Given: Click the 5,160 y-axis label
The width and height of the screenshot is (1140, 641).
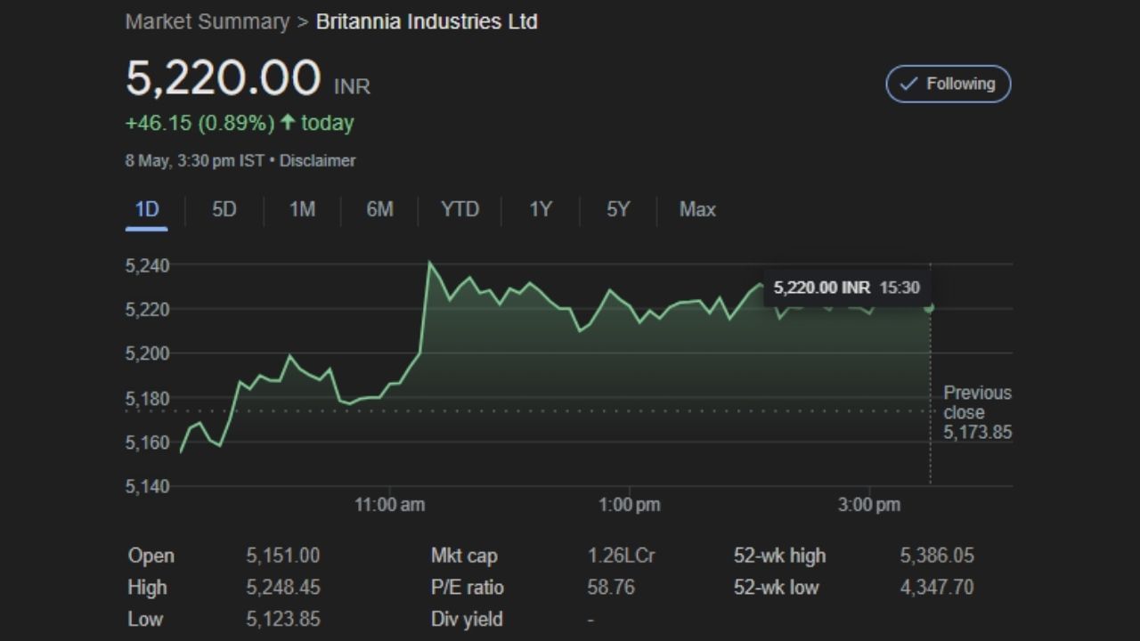Looking at the screenshot, I should [148, 442].
